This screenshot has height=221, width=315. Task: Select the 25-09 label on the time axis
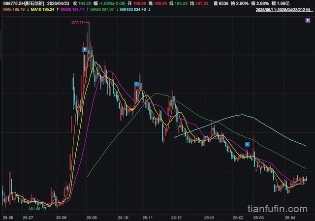(x=92, y=217)
